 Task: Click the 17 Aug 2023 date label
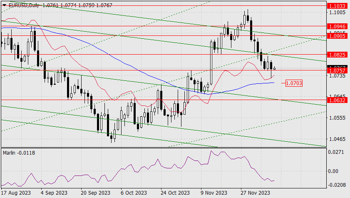click(x=16, y=193)
